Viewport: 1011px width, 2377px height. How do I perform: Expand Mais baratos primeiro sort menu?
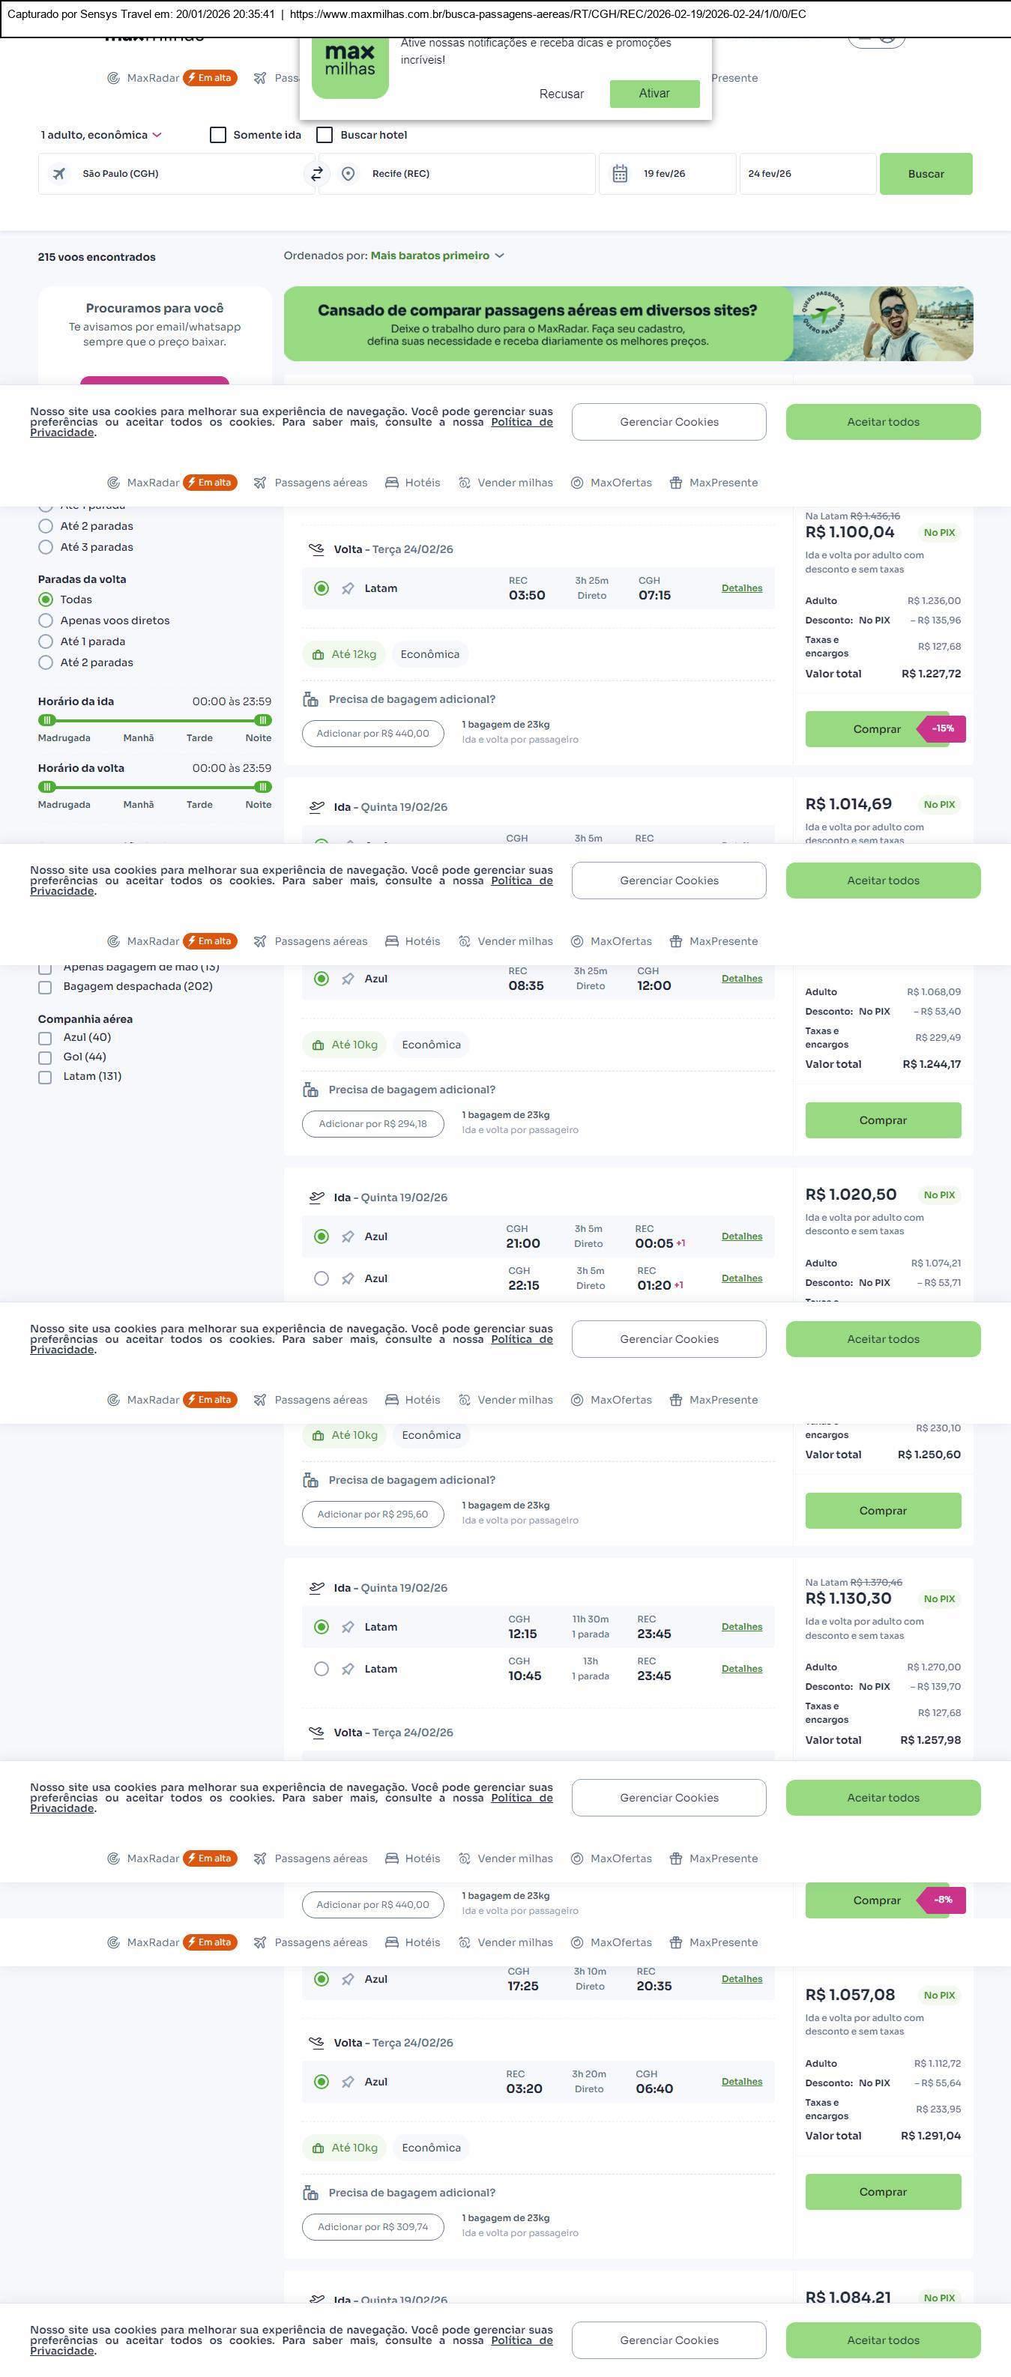coord(437,256)
